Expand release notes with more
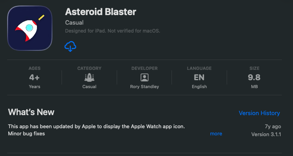Image resolution: width=293 pixels, height=156 pixels. tap(216, 134)
